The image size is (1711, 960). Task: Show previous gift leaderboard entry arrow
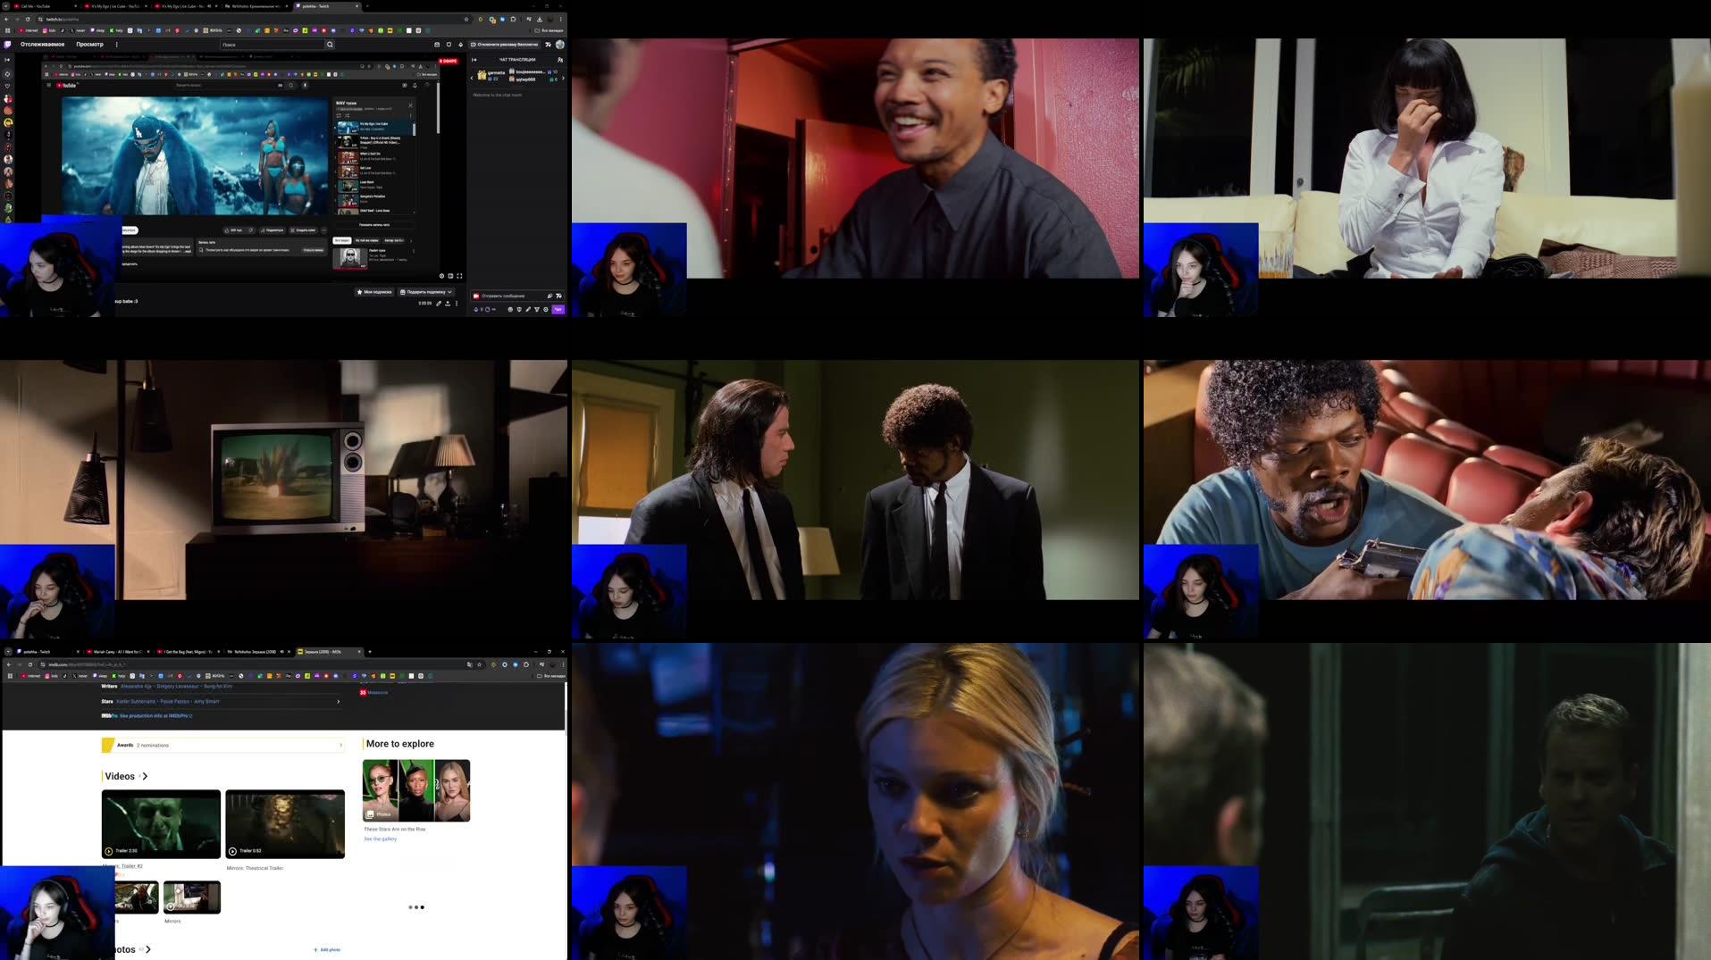[x=472, y=78]
